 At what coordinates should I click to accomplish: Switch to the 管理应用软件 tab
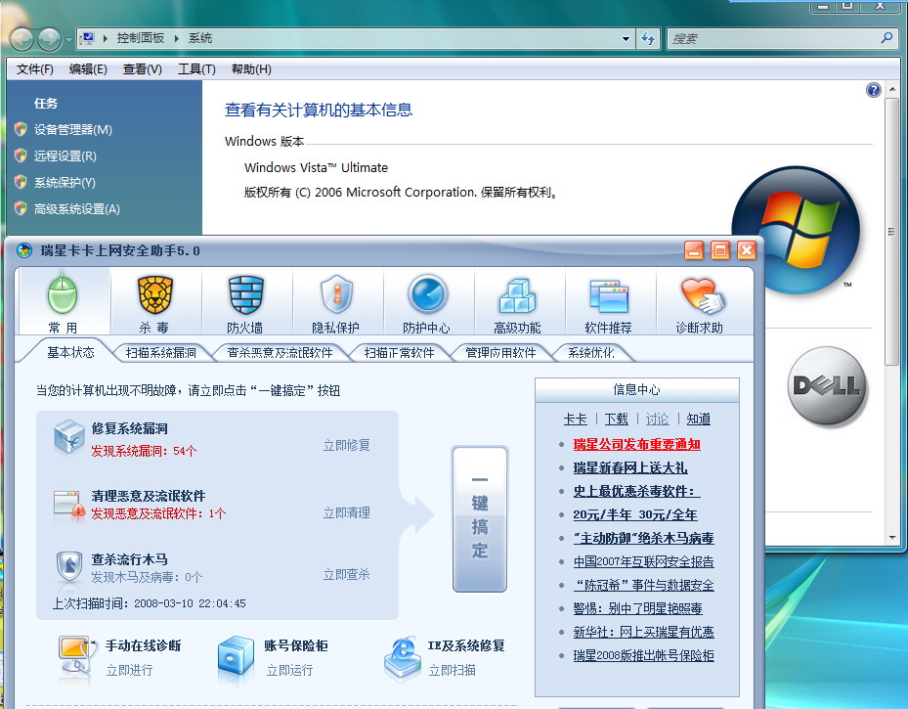(x=500, y=353)
